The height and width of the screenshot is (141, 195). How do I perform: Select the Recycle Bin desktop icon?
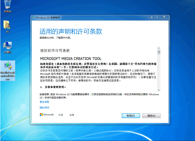coord(8,5)
